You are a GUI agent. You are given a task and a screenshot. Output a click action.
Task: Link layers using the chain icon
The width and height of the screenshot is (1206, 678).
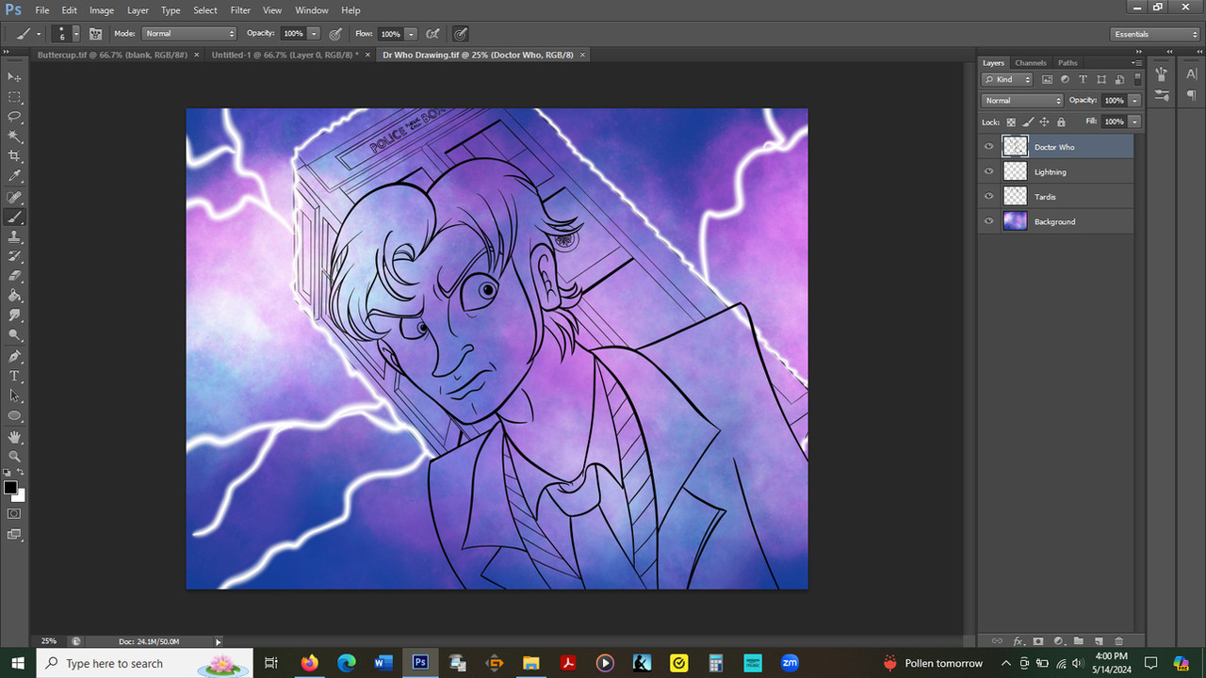point(998,641)
